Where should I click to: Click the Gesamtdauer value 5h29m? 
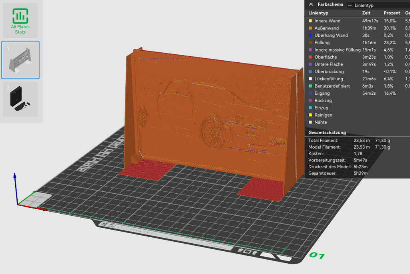pyautogui.click(x=361, y=173)
